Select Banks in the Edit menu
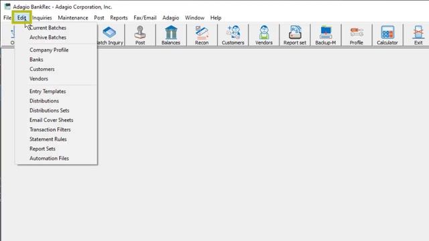This screenshot has width=429, height=241. tap(56, 60)
